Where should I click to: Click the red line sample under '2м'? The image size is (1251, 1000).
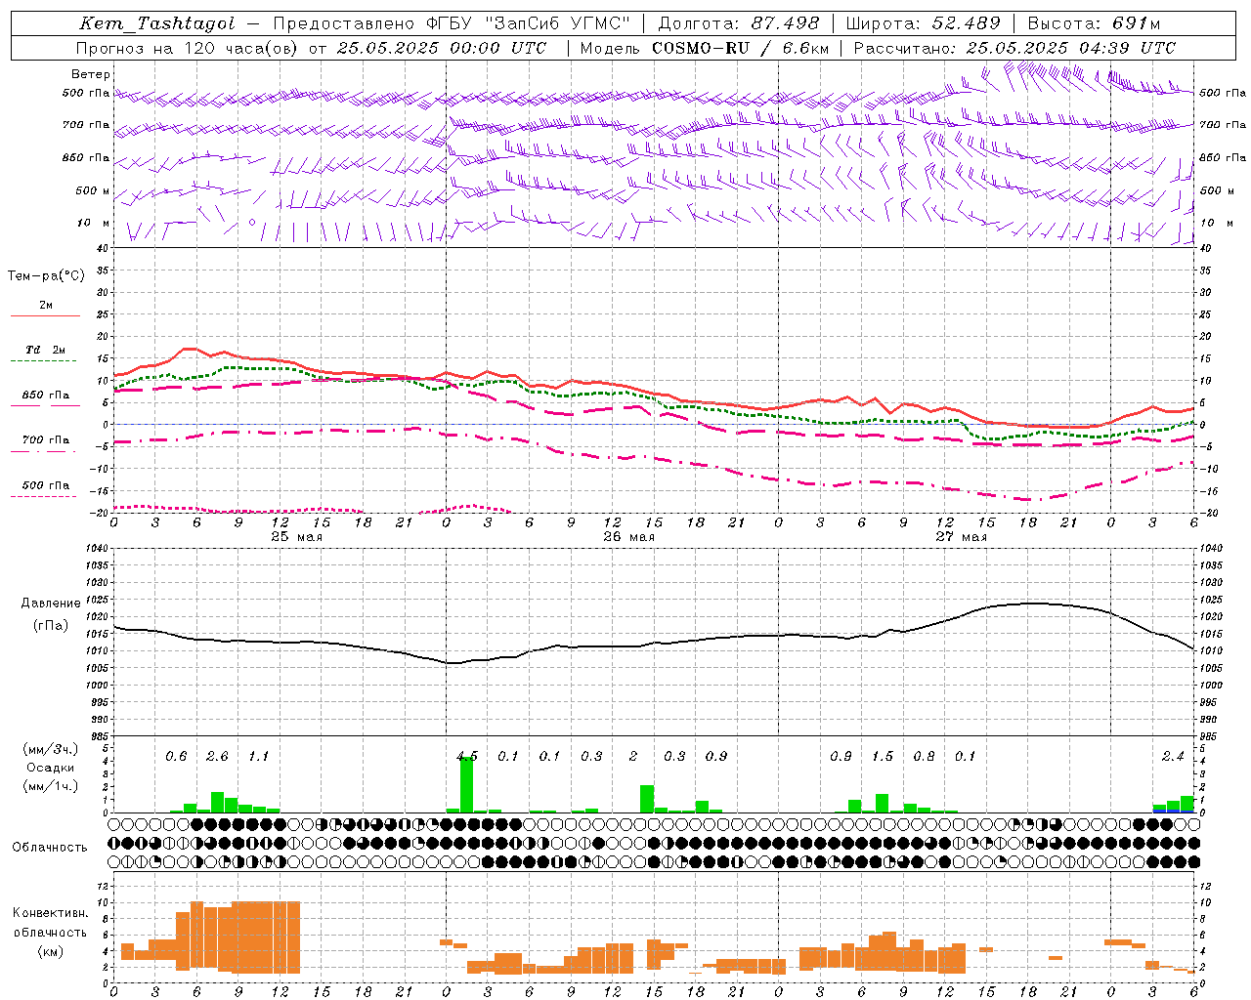45,315
